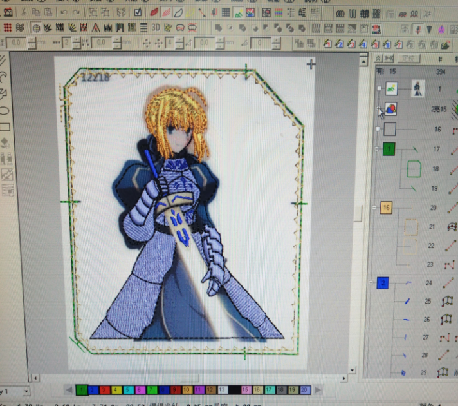Pick red color swatch 3 in palette
Image resolution: width=458 pixels, height=406 pixels.
104,390
